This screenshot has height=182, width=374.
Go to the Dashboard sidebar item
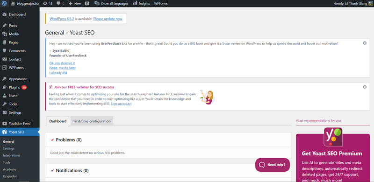click(x=20, y=14)
